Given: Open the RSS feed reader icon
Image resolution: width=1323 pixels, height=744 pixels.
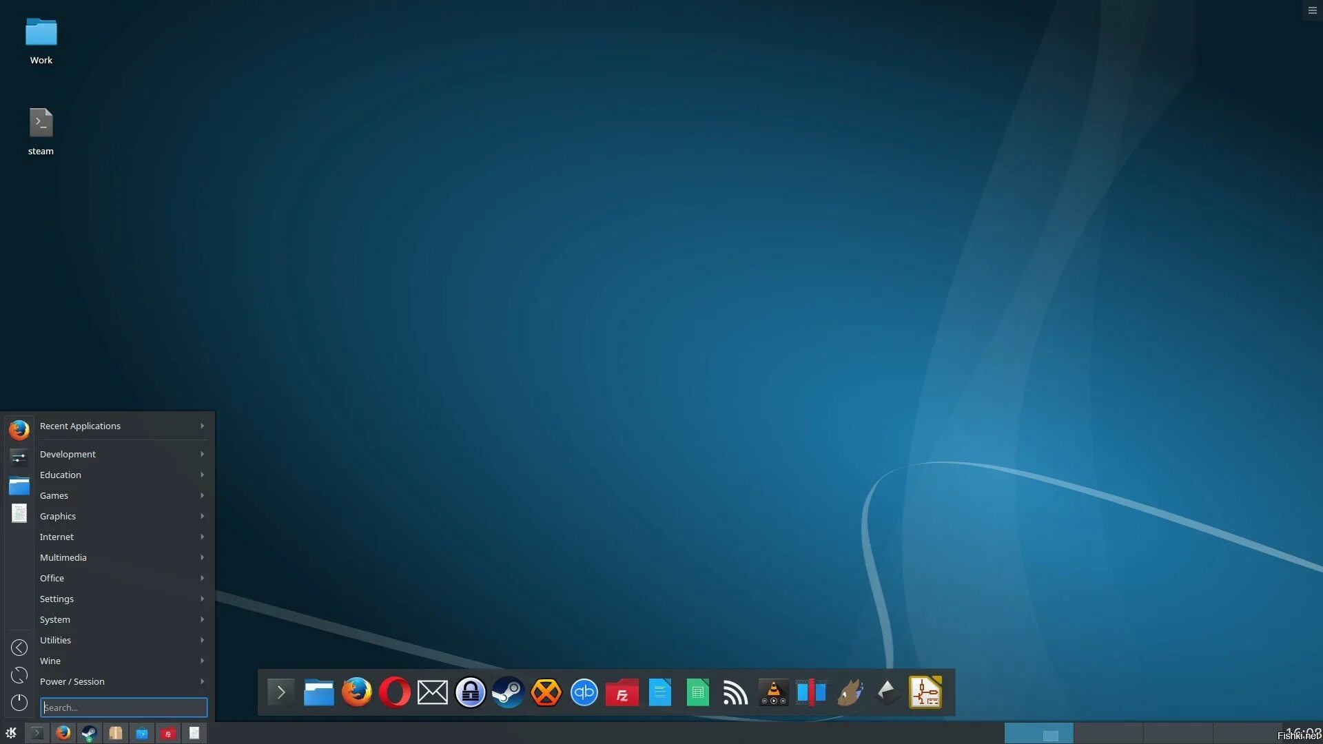Looking at the screenshot, I should click(x=735, y=692).
